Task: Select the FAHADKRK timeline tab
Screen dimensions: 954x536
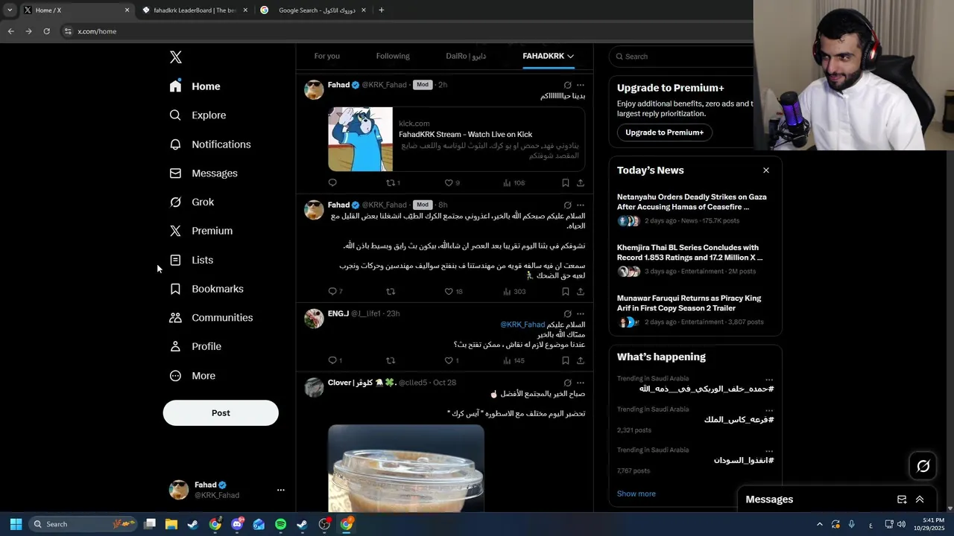Action: [x=543, y=56]
